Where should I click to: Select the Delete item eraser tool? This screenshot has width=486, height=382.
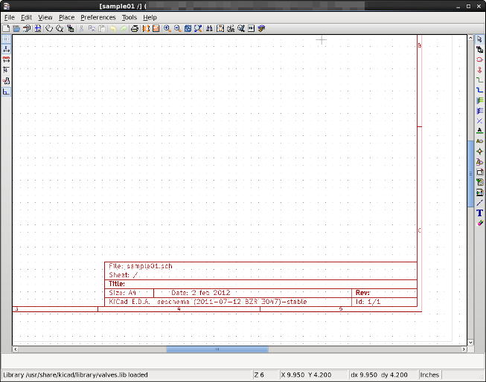tap(479, 223)
